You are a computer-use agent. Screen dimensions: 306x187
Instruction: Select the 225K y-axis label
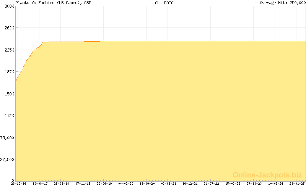click(9, 50)
